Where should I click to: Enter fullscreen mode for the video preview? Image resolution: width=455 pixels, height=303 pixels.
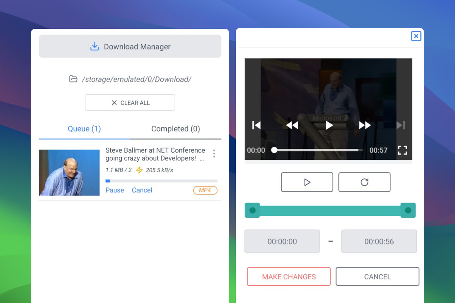pos(402,150)
